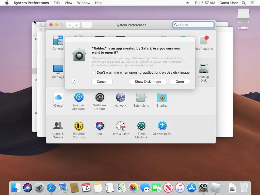
Task: Go forward in System Preferences
Action: [76, 25]
